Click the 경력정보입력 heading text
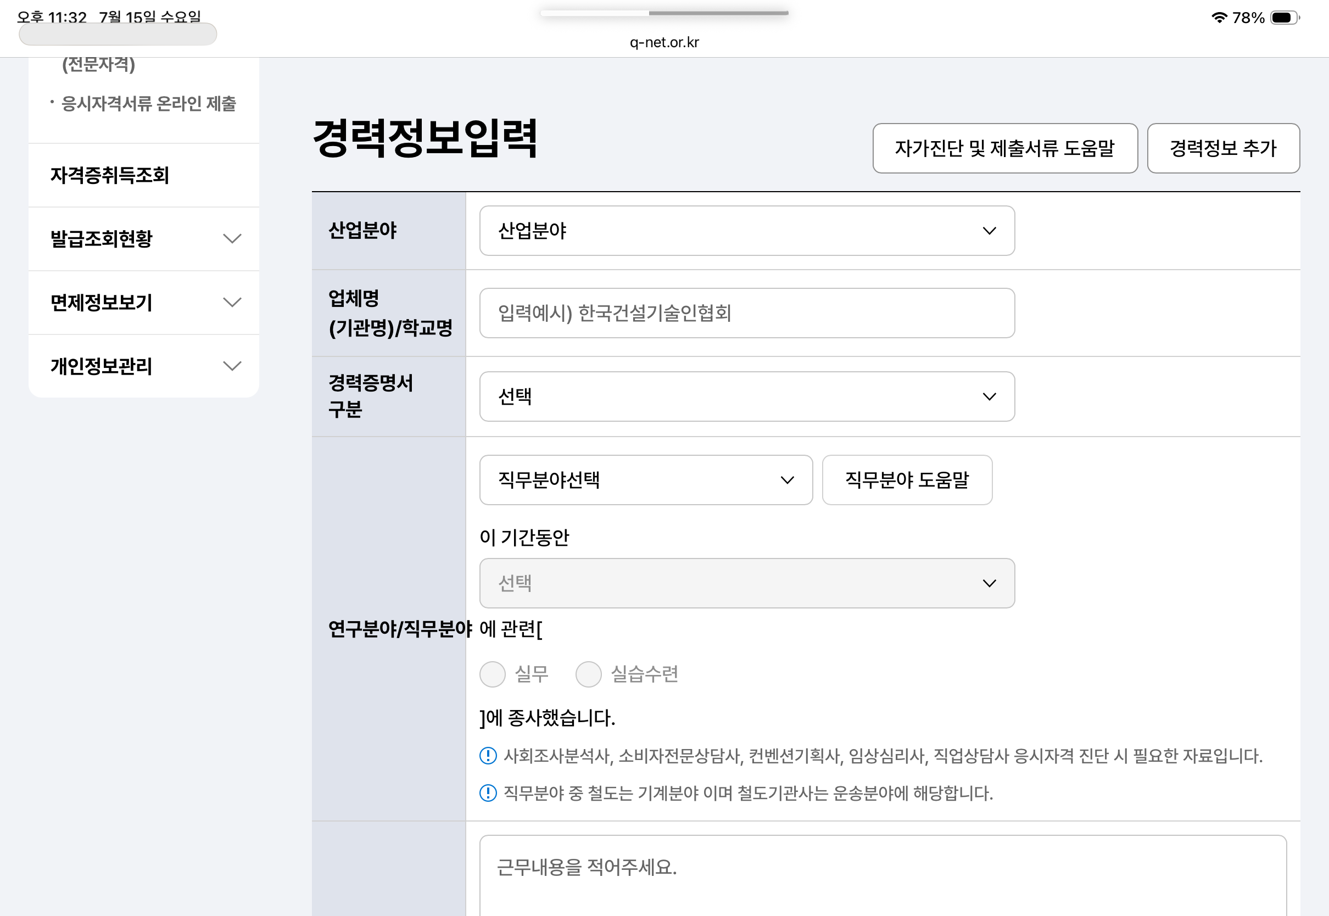This screenshot has height=916, width=1329. point(425,138)
